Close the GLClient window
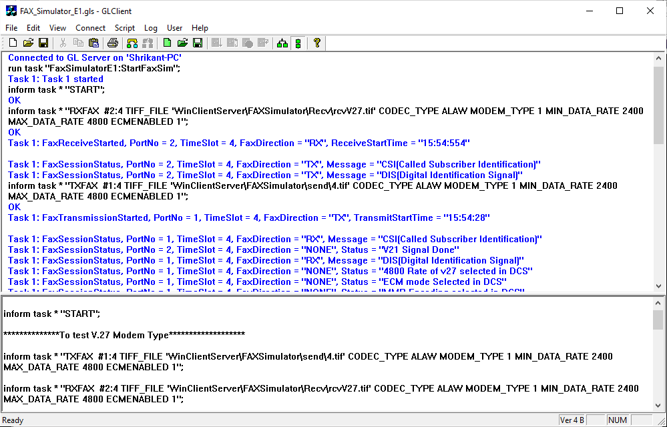 (x=650, y=11)
